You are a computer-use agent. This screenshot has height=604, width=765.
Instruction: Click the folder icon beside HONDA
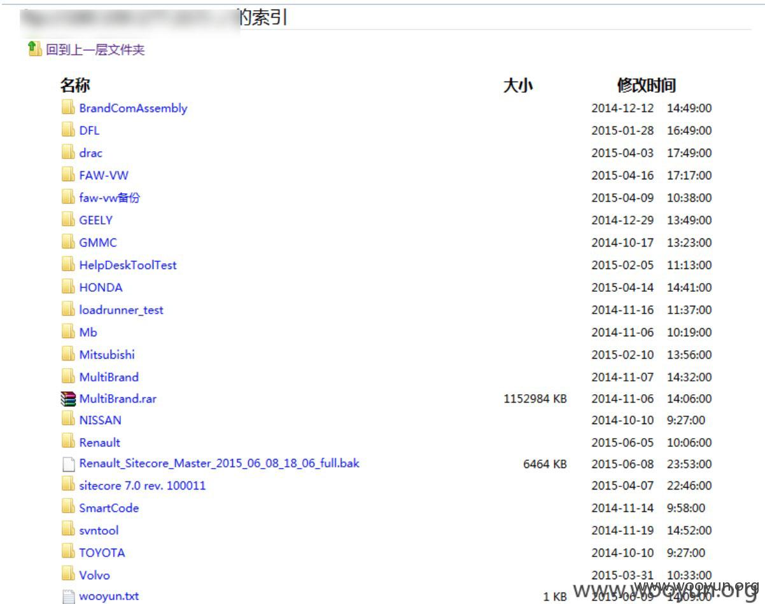(68, 287)
